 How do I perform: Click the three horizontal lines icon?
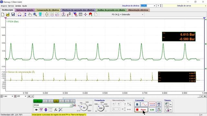[x=51, y=110]
